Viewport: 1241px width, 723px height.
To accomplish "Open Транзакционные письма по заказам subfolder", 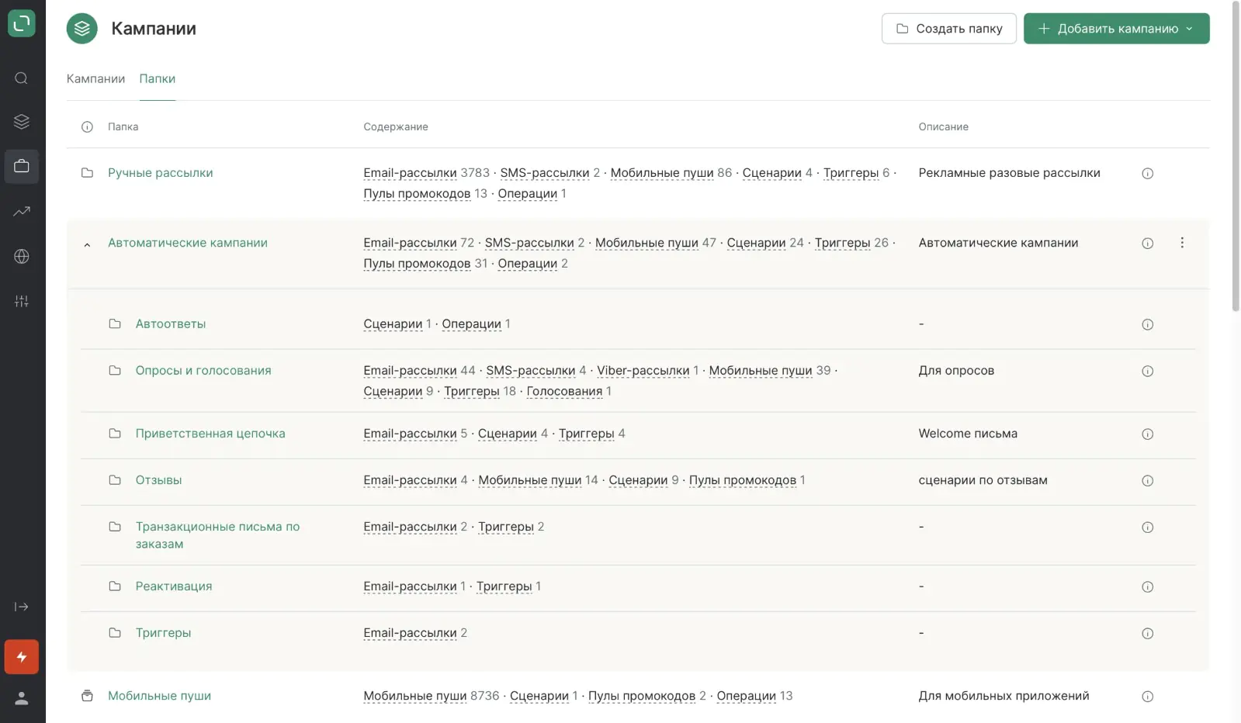I will tap(217, 535).
